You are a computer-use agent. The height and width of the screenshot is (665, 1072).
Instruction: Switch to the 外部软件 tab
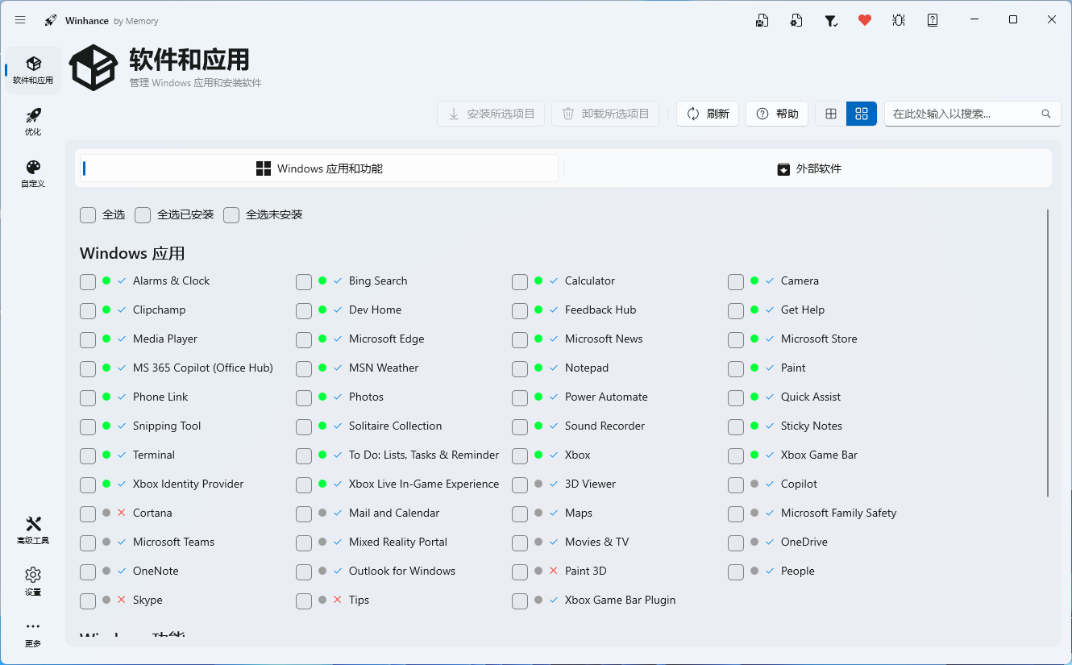point(808,168)
